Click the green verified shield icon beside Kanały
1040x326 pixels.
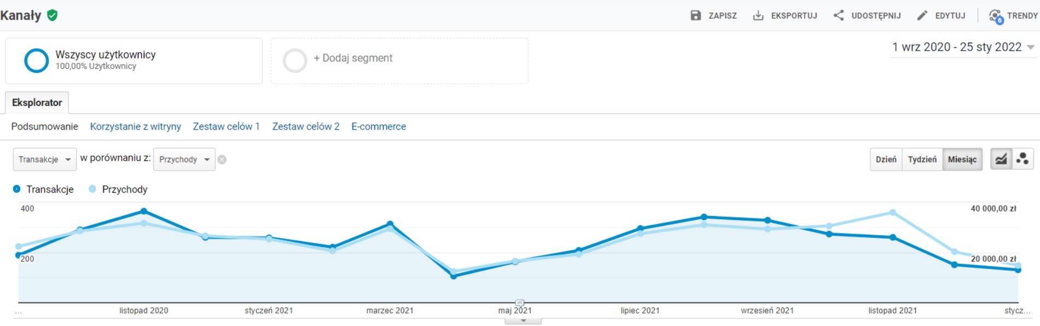pyautogui.click(x=53, y=15)
